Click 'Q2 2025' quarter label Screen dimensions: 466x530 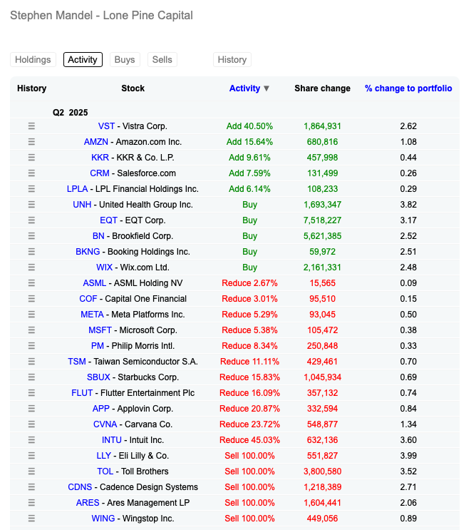point(71,113)
